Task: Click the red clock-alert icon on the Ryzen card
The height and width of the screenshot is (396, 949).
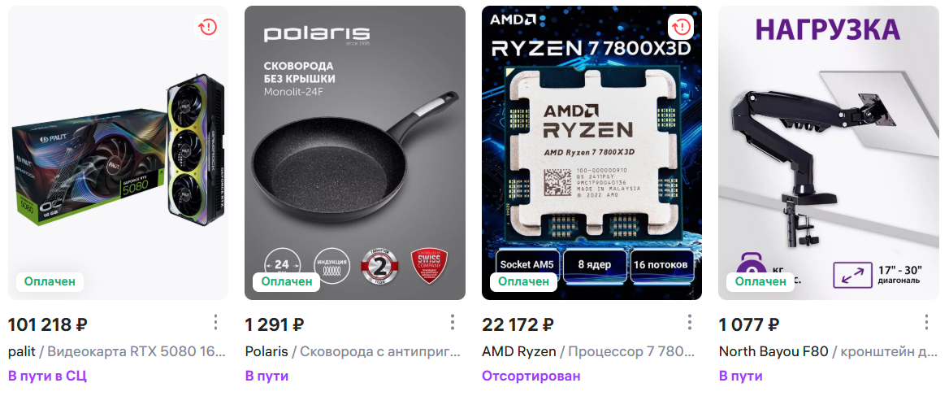Action: 682,27
